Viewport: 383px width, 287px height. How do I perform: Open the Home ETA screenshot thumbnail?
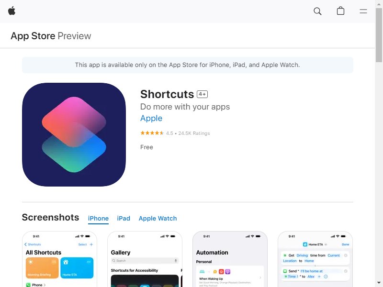click(315, 259)
